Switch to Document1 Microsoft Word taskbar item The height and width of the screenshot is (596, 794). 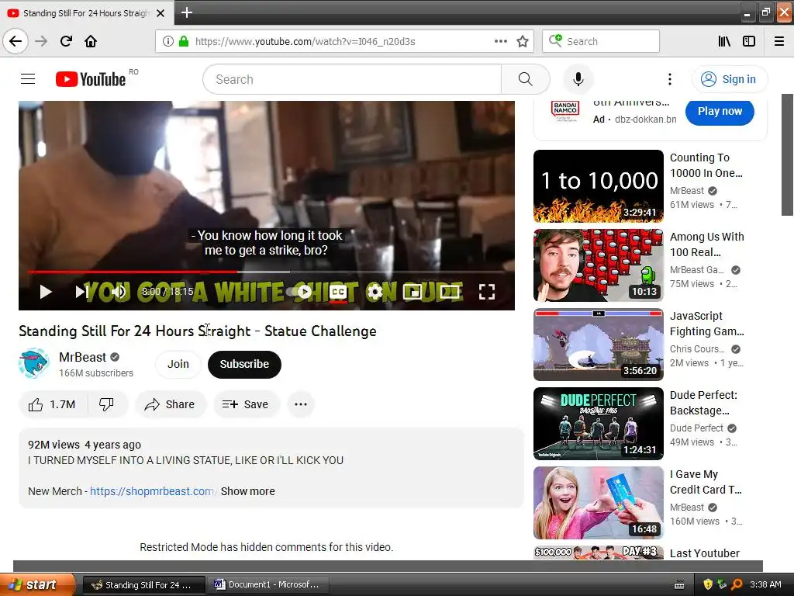(x=269, y=585)
